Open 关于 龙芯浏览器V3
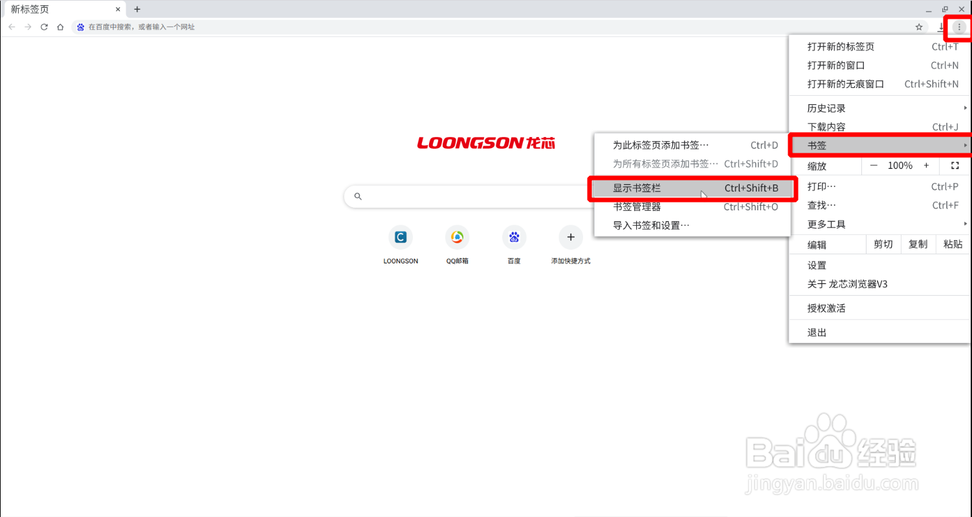The height and width of the screenshot is (517, 972). click(879, 284)
